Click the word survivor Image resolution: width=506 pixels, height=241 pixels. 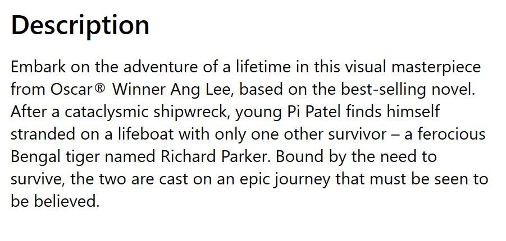[x=357, y=135]
